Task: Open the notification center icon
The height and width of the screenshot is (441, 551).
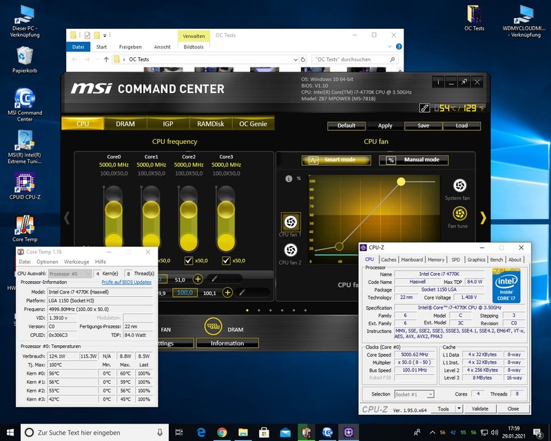Action: click(x=537, y=433)
